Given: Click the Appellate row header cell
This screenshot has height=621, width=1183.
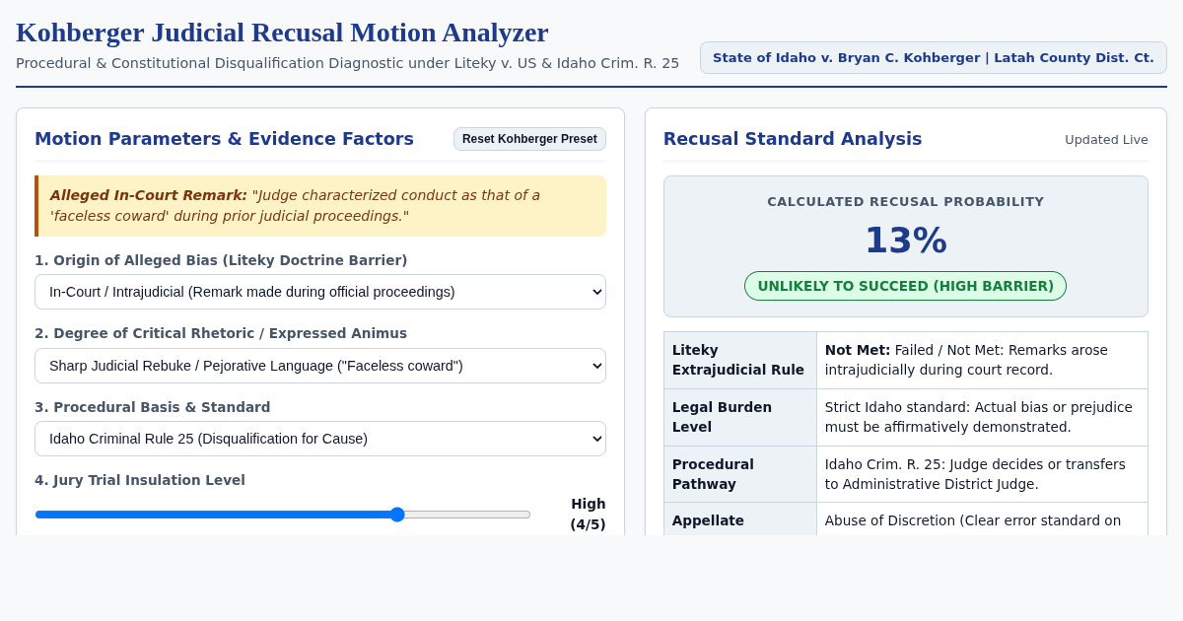Looking at the screenshot, I should (x=740, y=519).
